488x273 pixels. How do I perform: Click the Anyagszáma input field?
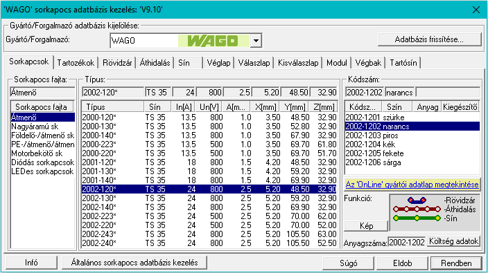point(406,242)
